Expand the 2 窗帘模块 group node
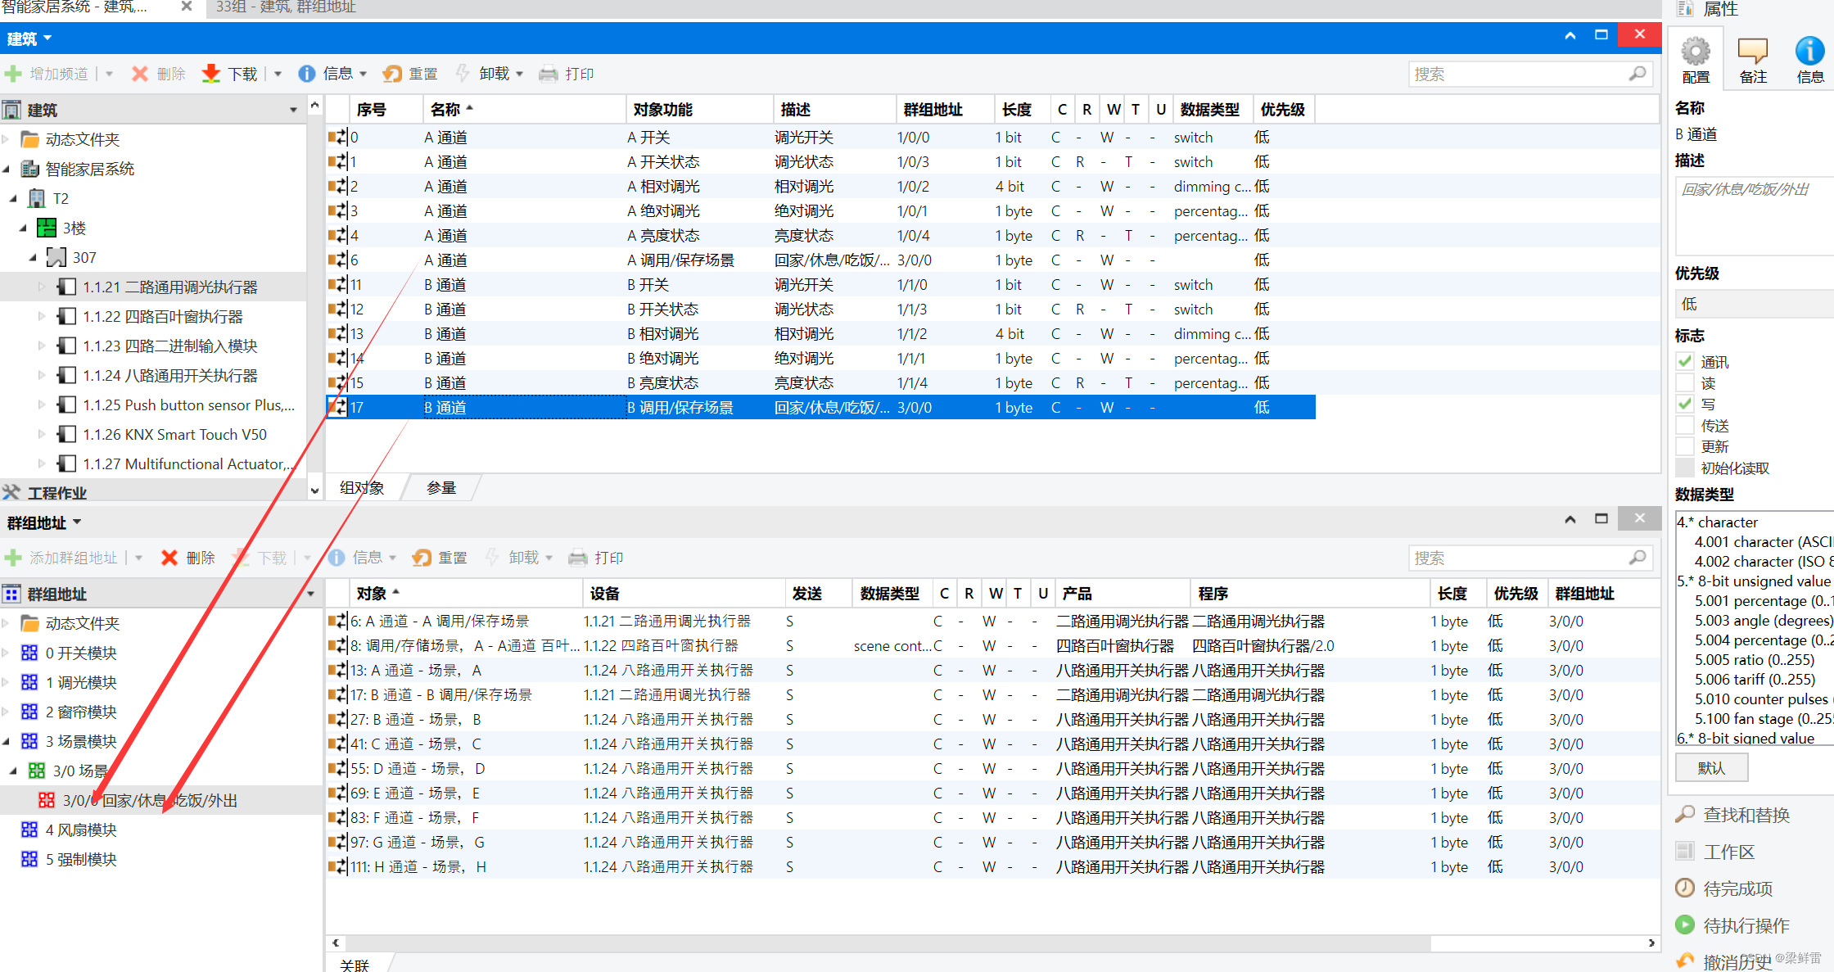1834x972 pixels. tap(7, 712)
